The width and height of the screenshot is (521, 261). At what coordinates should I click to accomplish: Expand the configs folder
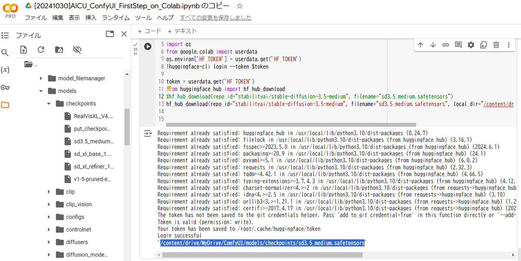pyautogui.click(x=49, y=217)
